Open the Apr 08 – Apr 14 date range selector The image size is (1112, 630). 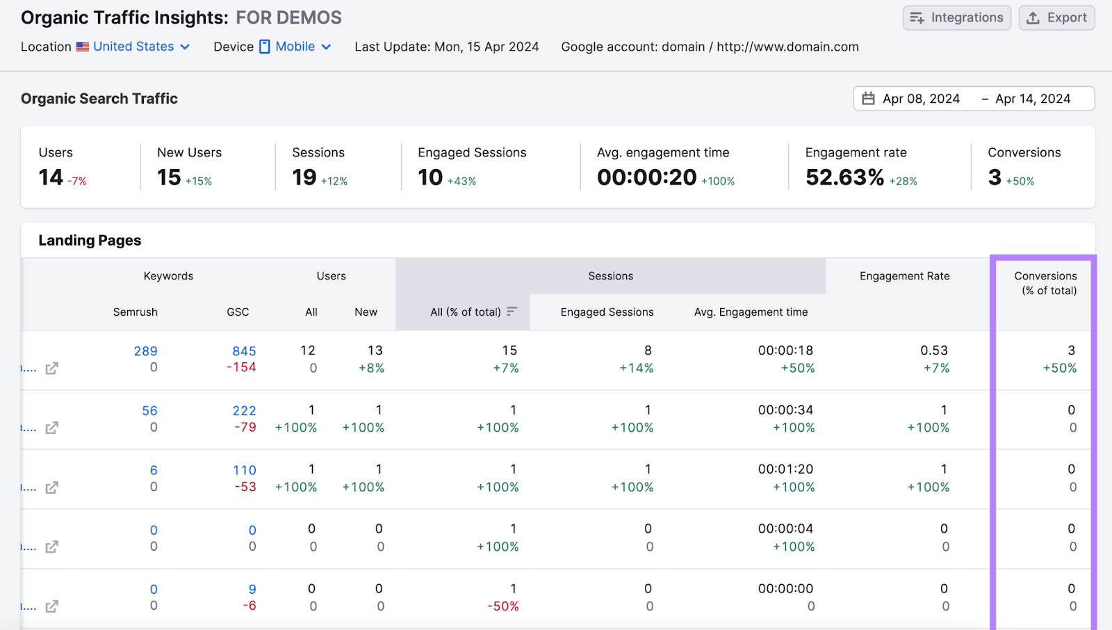pyautogui.click(x=974, y=99)
